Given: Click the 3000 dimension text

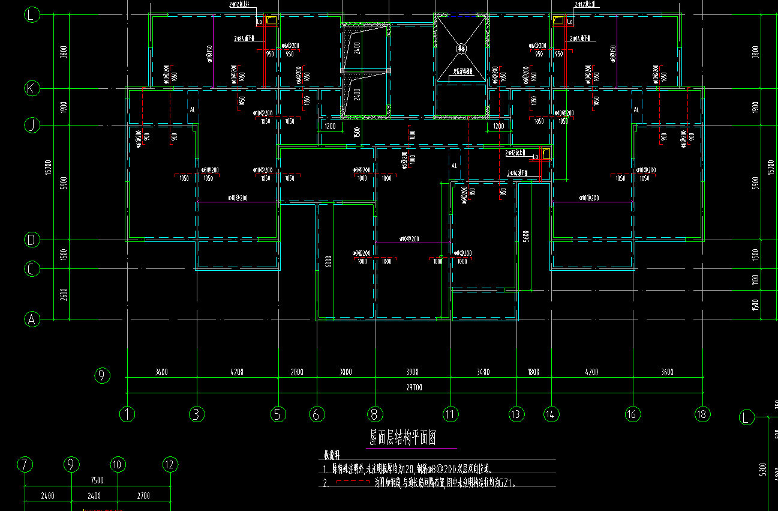Looking at the screenshot, I should pos(346,372).
